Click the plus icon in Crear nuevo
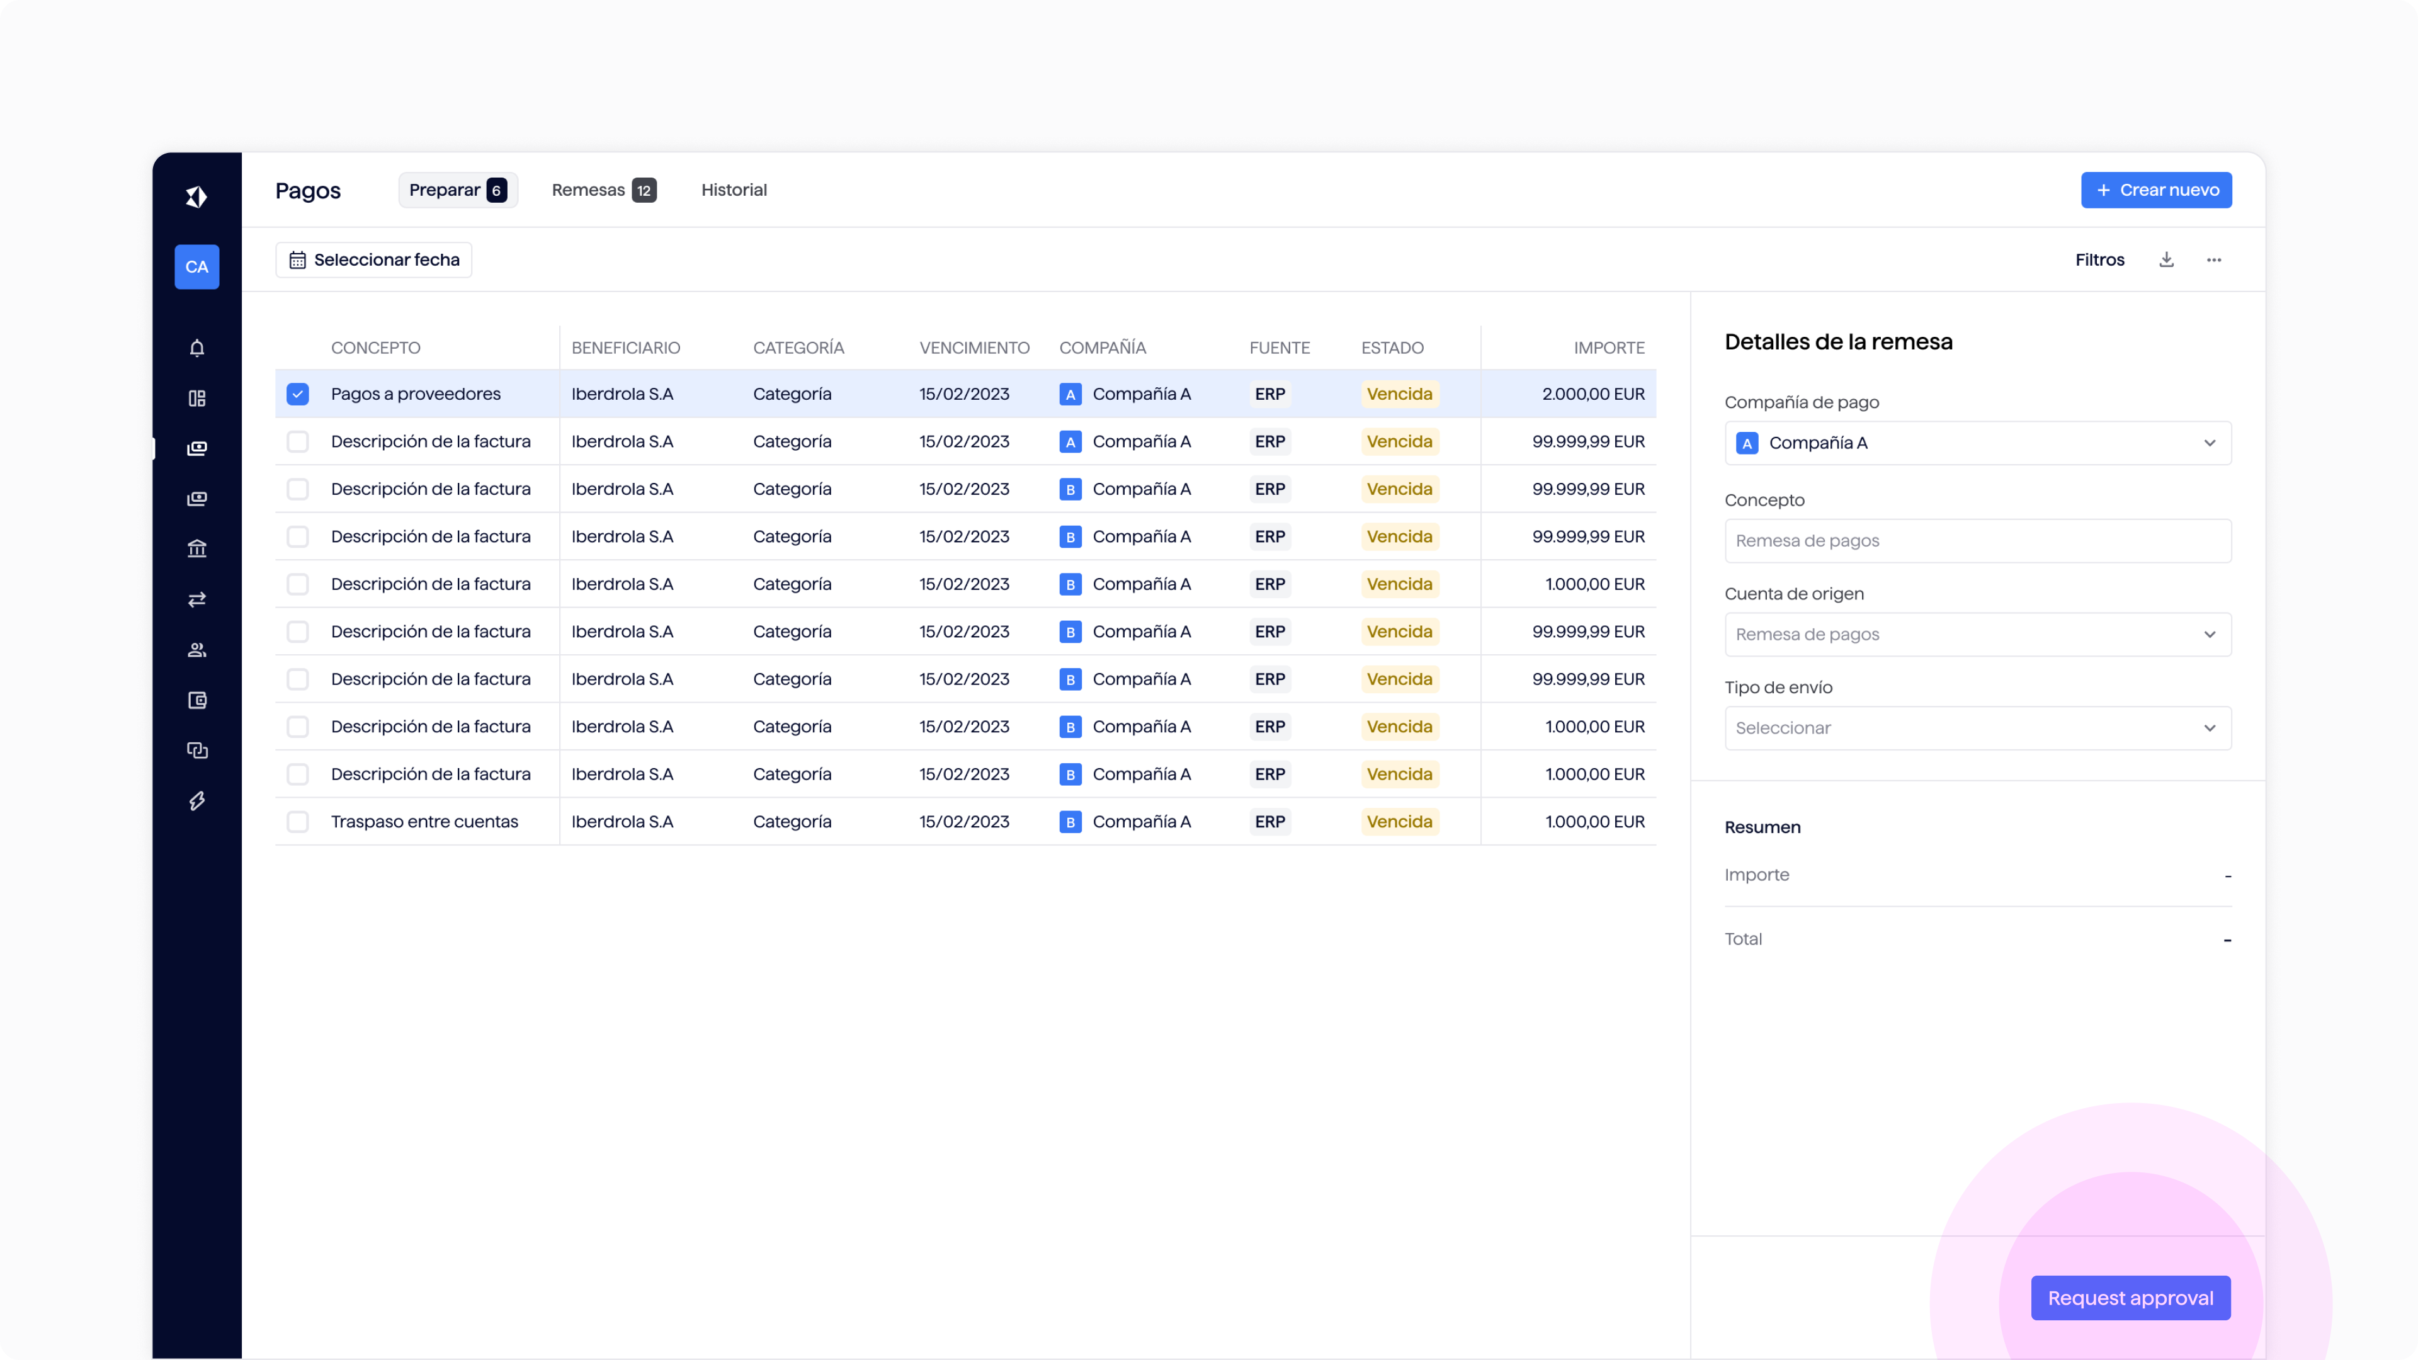 [2104, 190]
